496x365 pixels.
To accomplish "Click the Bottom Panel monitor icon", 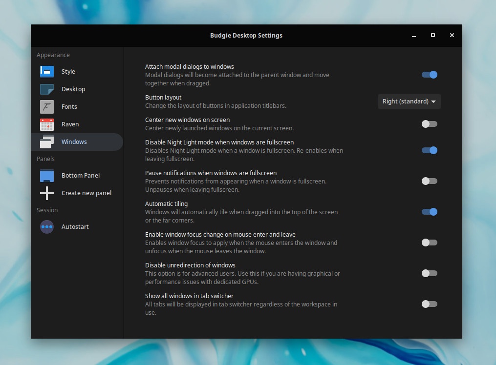I will (x=46, y=175).
